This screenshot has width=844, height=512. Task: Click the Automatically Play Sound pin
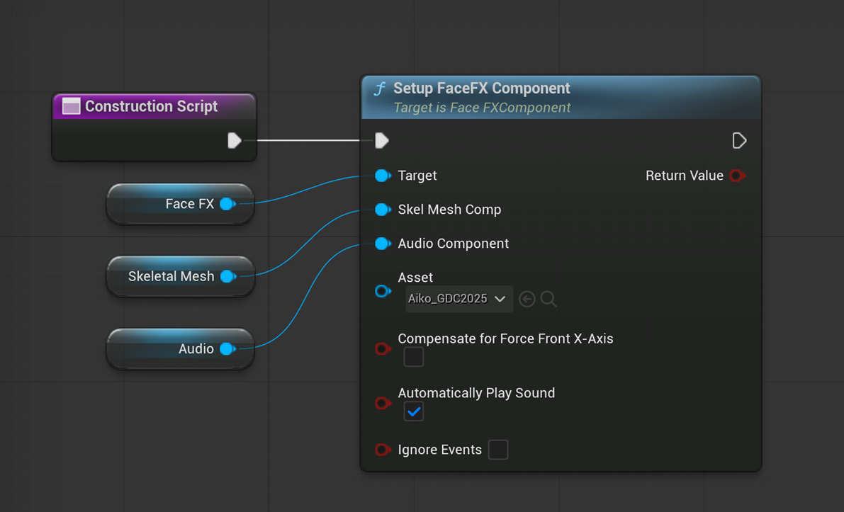(383, 403)
